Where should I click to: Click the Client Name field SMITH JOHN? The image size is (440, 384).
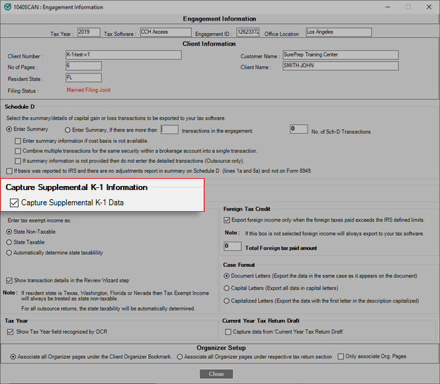341,66
